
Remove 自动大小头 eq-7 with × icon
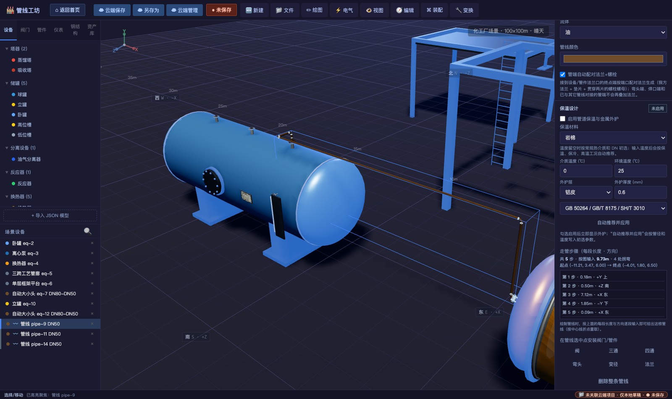tap(92, 294)
